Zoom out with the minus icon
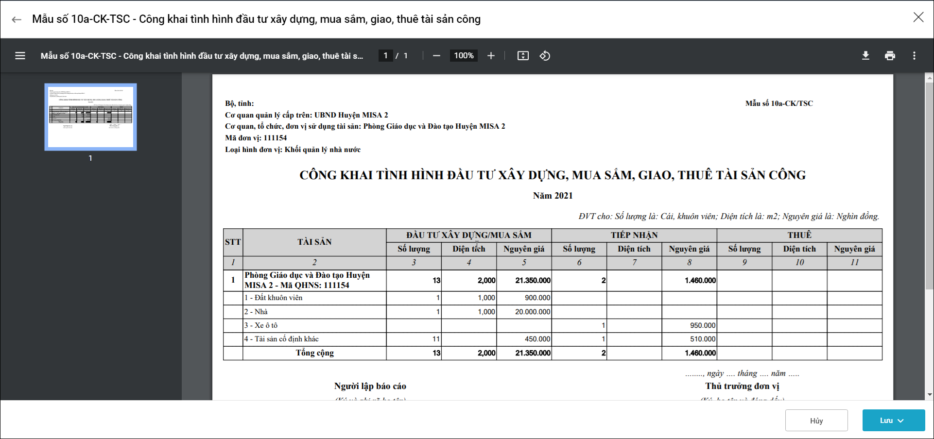The width and height of the screenshot is (934, 439). 436,56
